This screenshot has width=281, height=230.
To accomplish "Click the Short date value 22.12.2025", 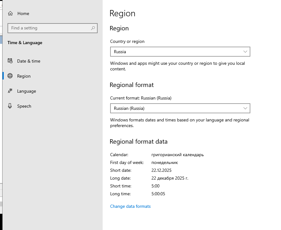I will click(161, 170).
